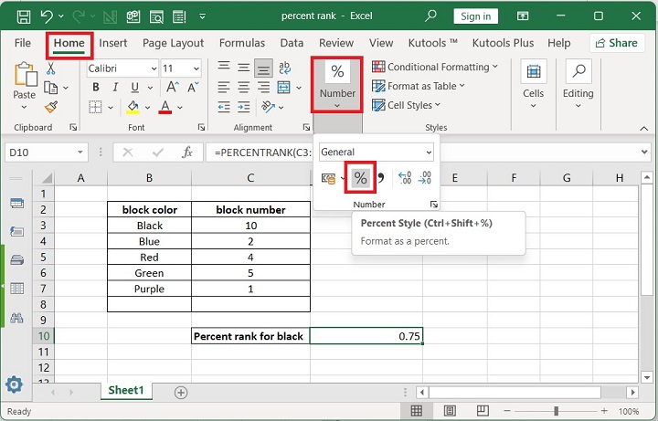The width and height of the screenshot is (658, 421).
Task: Click the Comma Style button
Action: click(380, 179)
